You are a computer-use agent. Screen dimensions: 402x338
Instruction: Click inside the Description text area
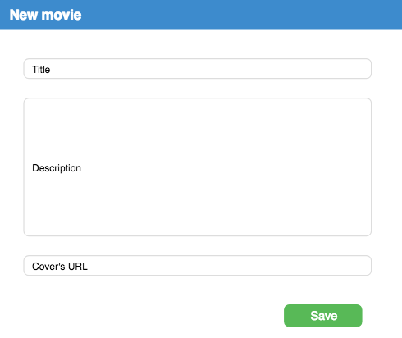(198, 167)
